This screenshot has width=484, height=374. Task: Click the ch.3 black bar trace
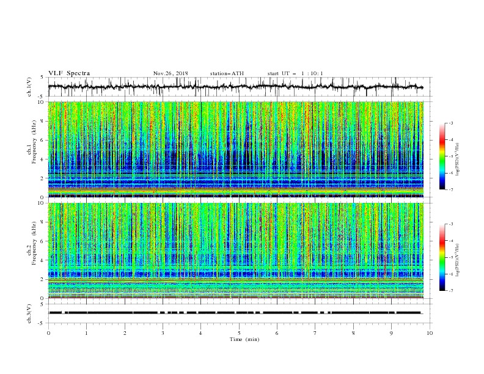pos(235,313)
